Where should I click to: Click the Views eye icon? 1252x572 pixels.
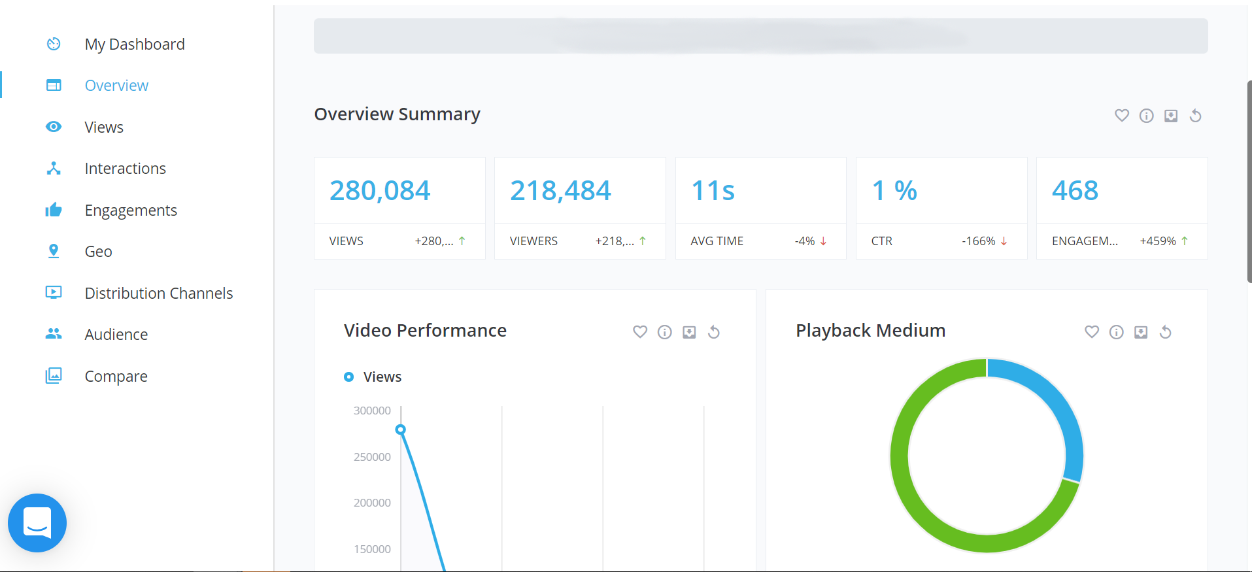click(x=54, y=127)
